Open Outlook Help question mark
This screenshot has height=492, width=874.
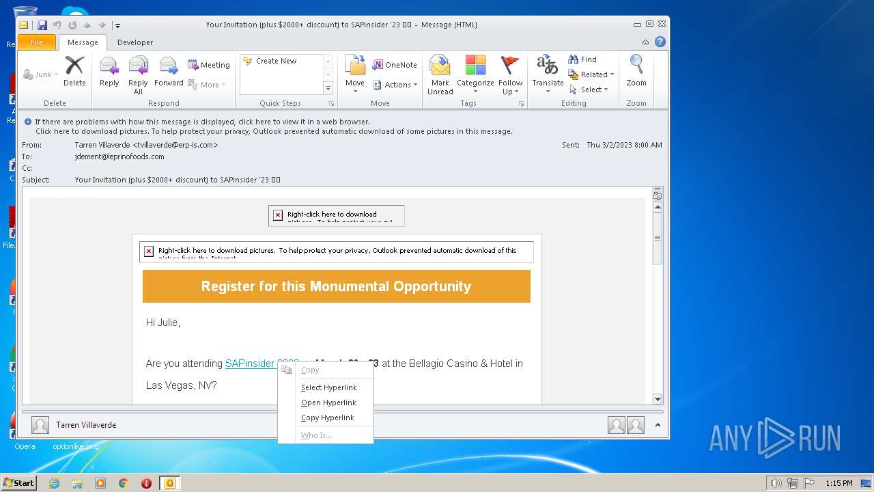[660, 42]
